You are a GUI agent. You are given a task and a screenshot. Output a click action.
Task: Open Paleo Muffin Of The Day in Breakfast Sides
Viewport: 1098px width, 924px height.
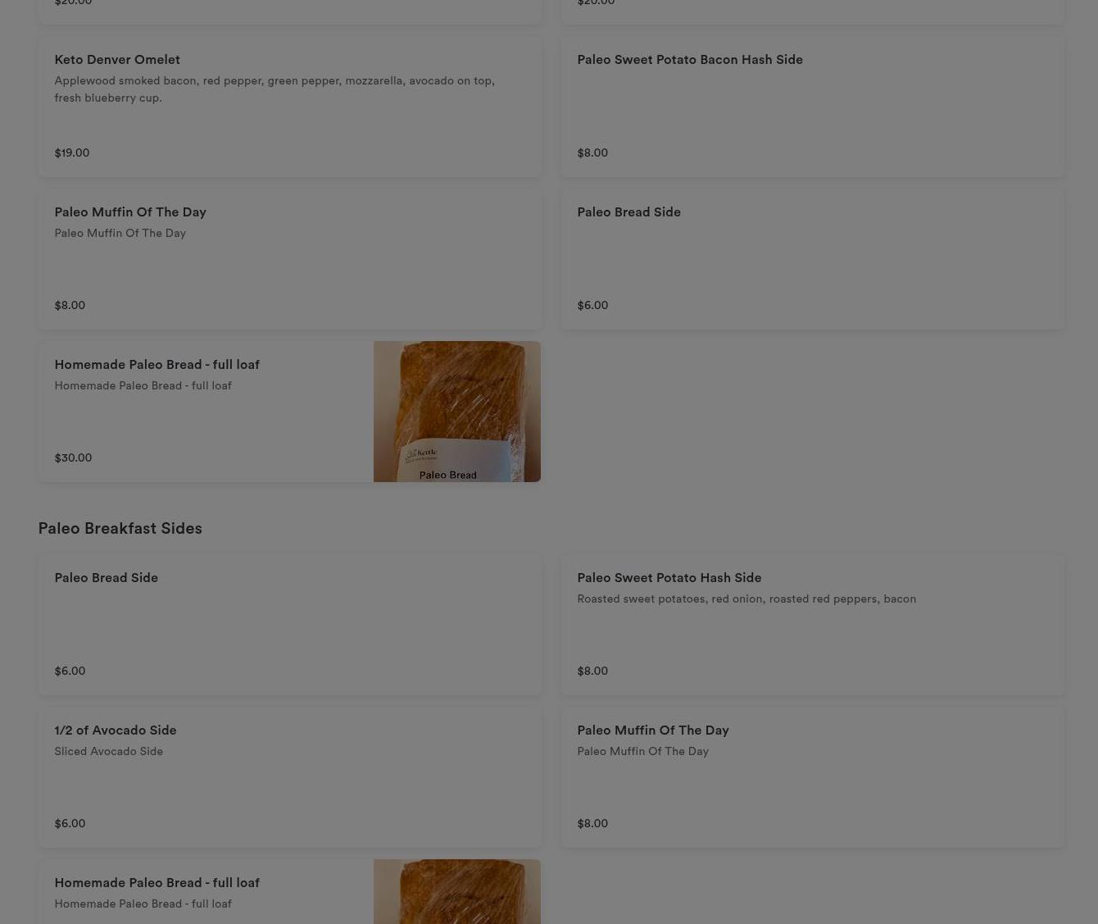812,777
